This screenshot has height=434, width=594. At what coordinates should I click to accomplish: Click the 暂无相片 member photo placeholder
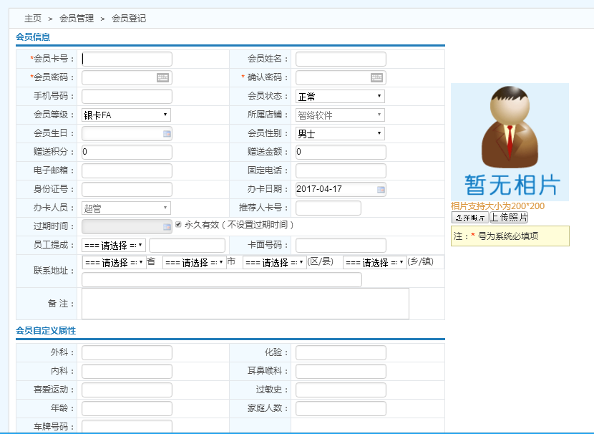[510, 142]
